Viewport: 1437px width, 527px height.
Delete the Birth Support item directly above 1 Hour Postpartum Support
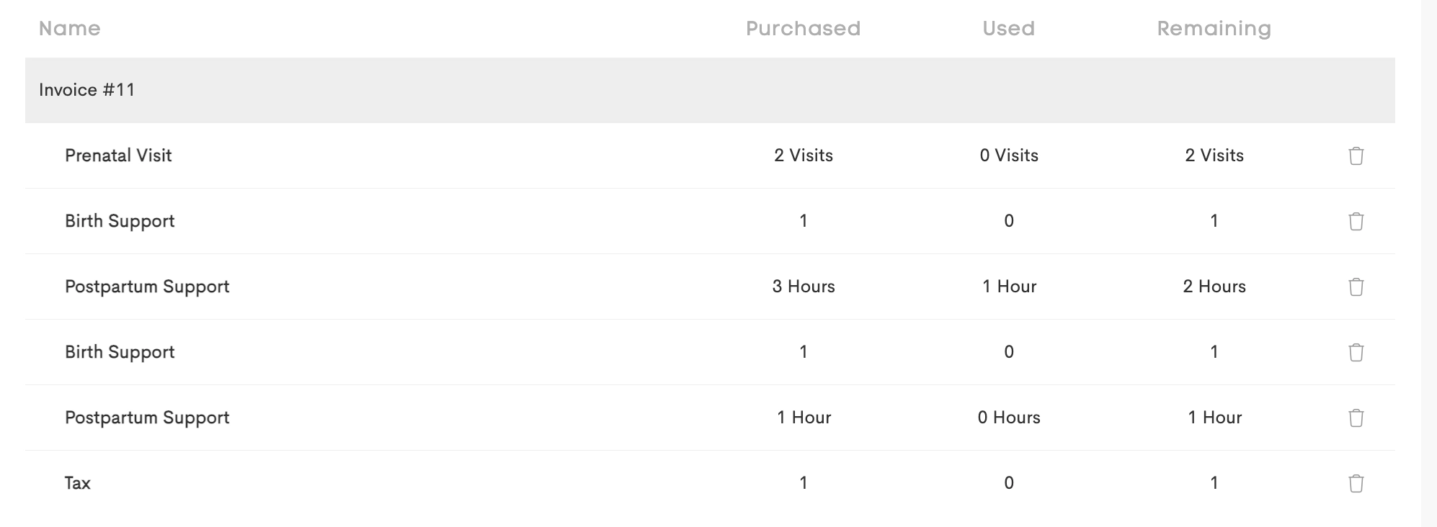click(x=1356, y=352)
